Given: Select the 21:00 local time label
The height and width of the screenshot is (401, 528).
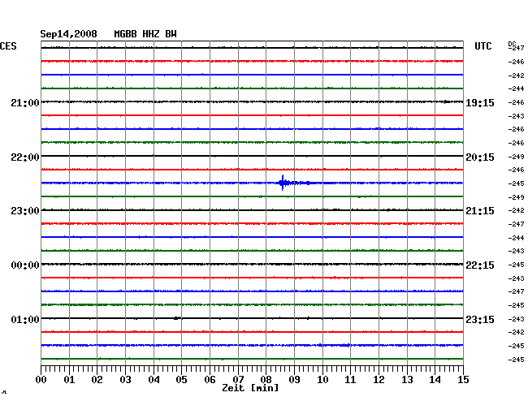Looking at the screenshot, I should [25, 102].
